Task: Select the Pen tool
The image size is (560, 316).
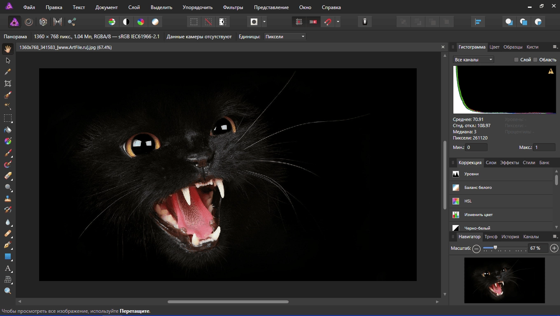Action: coord(8,245)
